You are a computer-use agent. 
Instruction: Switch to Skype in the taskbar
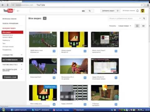[41, 110]
